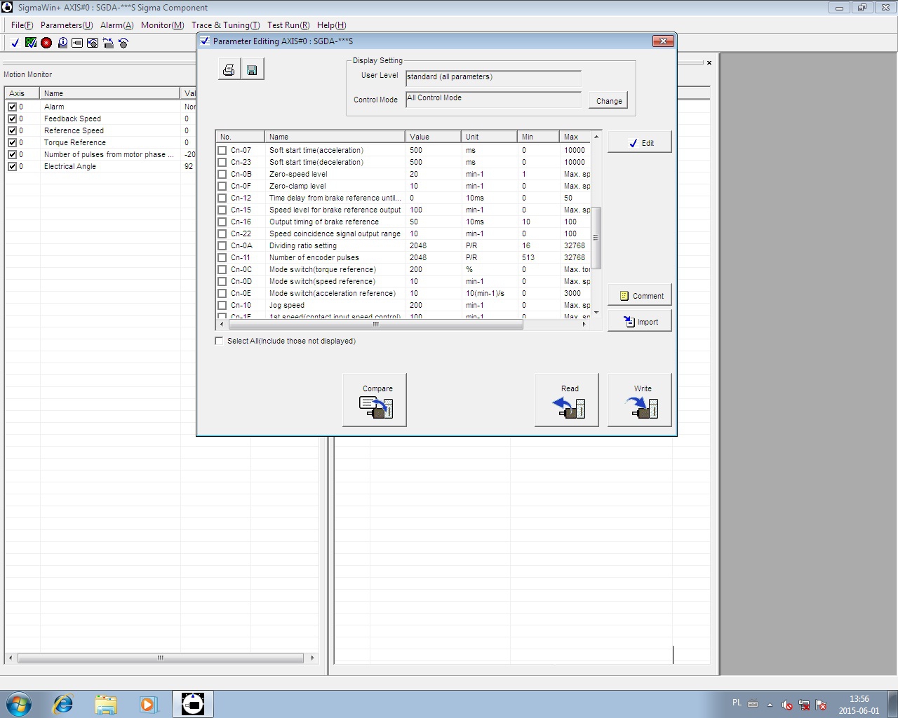
Task: Click the network tray icon
Action: (804, 704)
